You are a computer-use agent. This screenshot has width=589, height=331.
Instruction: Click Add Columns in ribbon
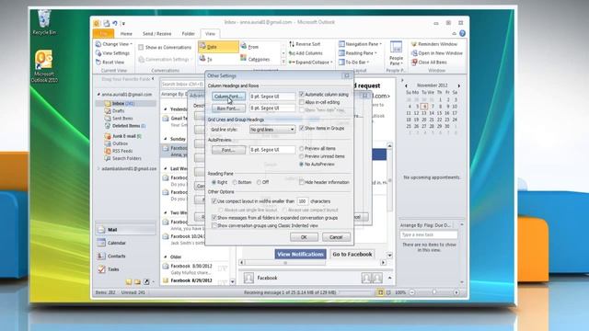point(306,53)
